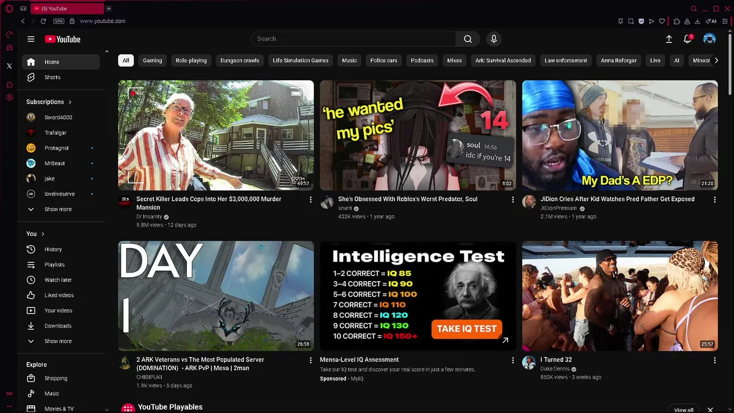Search tabs with the red magnifier icon
Viewport: 734px width, 413px height.
694,9
